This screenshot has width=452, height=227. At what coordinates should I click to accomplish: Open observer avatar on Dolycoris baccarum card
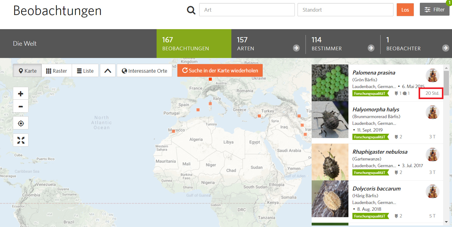point(432,191)
